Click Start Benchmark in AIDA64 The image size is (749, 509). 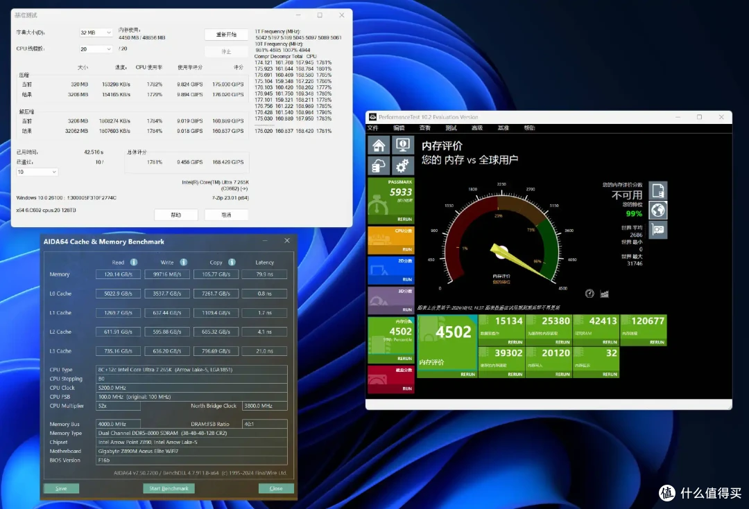[169, 488]
